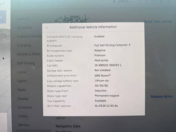Open Display settings
Viewport: 176px width, 132px height.
[x=23, y=99]
